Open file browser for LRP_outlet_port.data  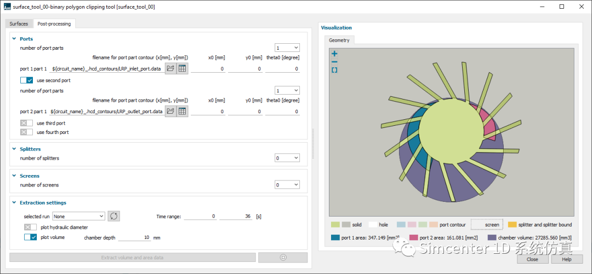[x=170, y=111]
